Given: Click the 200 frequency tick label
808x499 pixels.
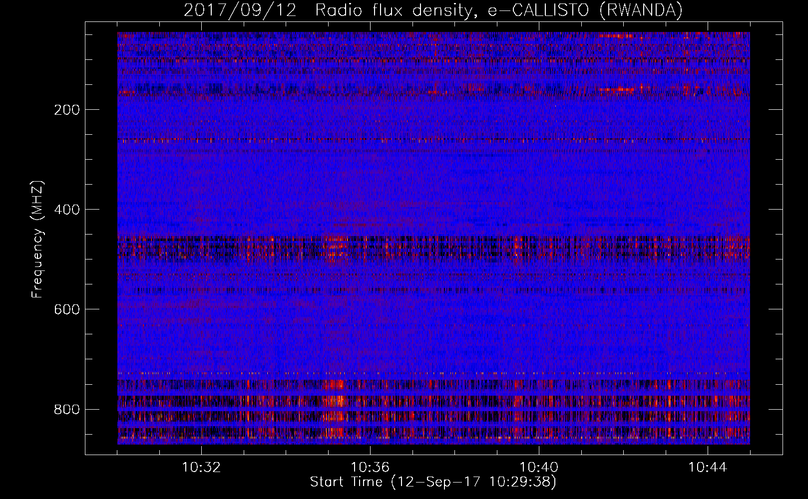Looking at the screenshot, I should coord(67,110).
